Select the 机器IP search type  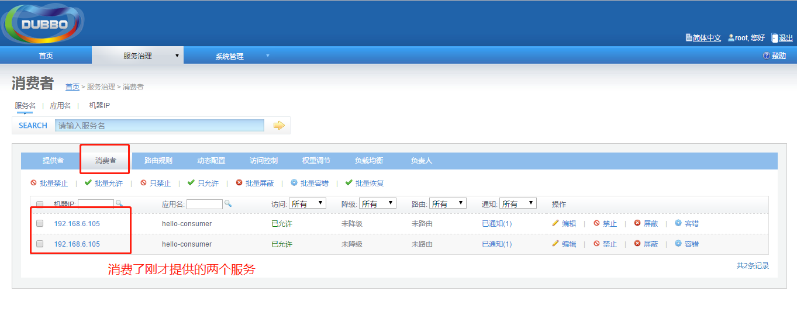99,106
